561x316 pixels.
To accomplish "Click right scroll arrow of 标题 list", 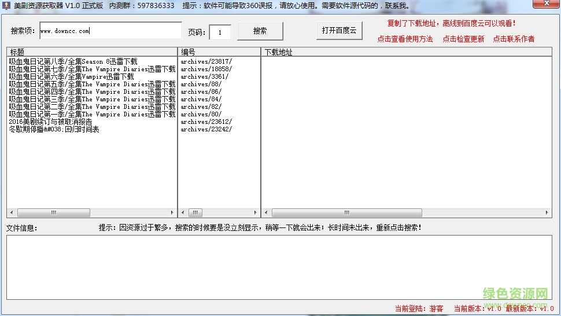I will (172, 213).
